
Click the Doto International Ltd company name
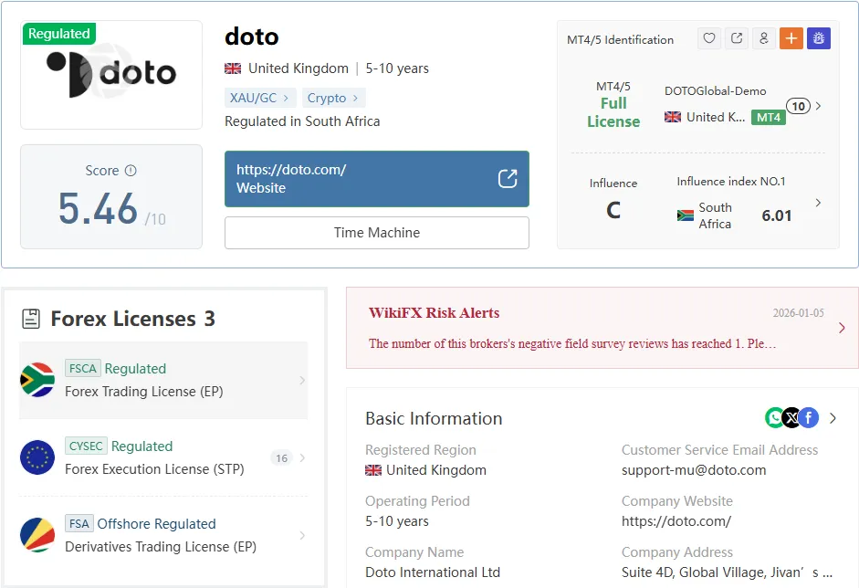pyautogui.click(x=433, y=572)
